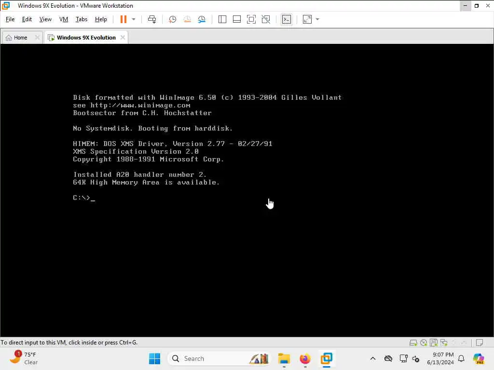Click the hard disk device status icon
494x370 pixels.
click(413, 343)
